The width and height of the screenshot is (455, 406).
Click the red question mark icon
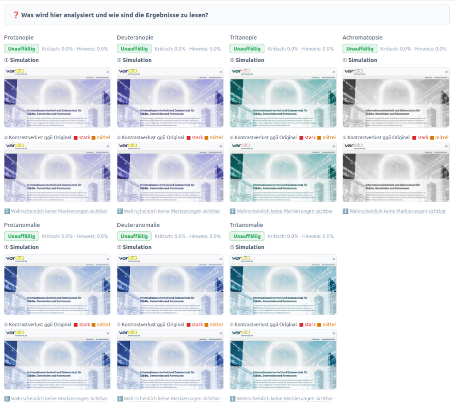coord(16,15)
